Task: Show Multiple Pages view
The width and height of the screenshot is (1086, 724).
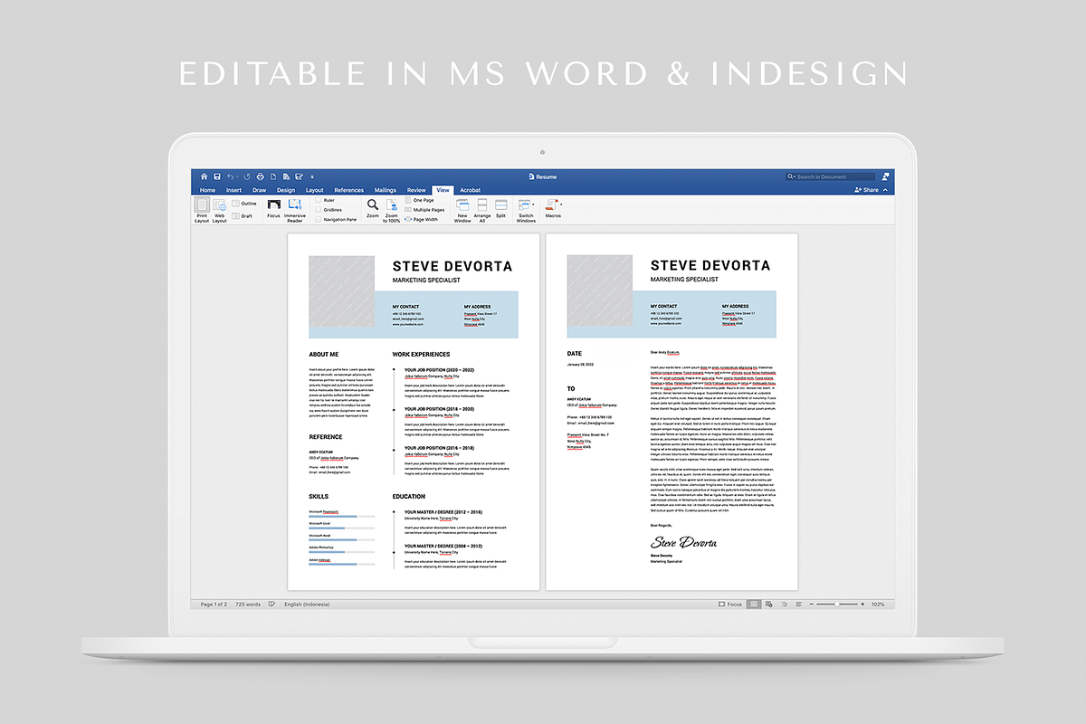Action: pyautogui.click(x=424, y=210)
